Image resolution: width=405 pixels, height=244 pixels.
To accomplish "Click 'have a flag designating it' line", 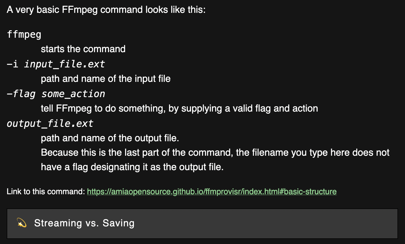I will click(132, 167).
